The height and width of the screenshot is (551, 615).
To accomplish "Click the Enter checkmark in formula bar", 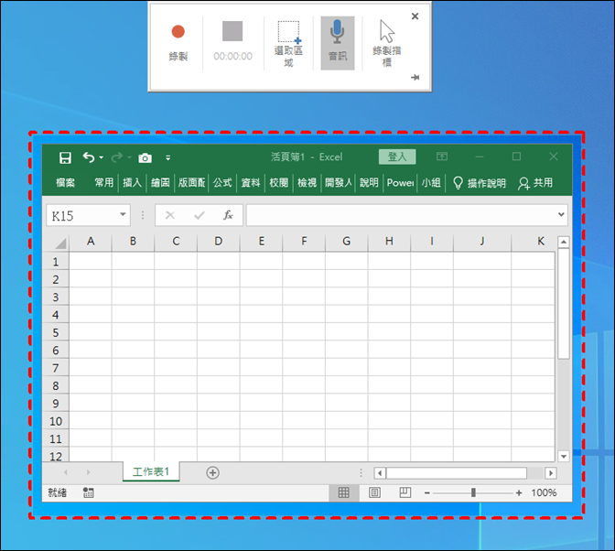I will (x=200, y=215).
